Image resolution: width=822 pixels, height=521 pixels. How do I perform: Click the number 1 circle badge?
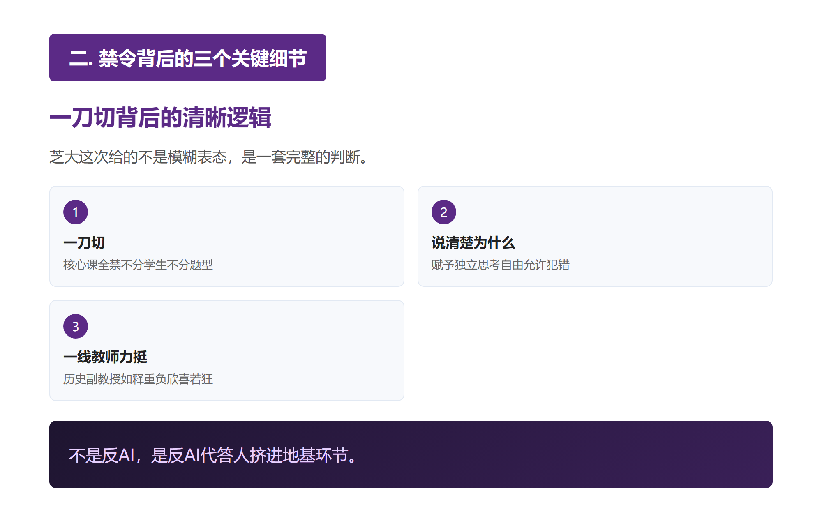coord(76,212)
